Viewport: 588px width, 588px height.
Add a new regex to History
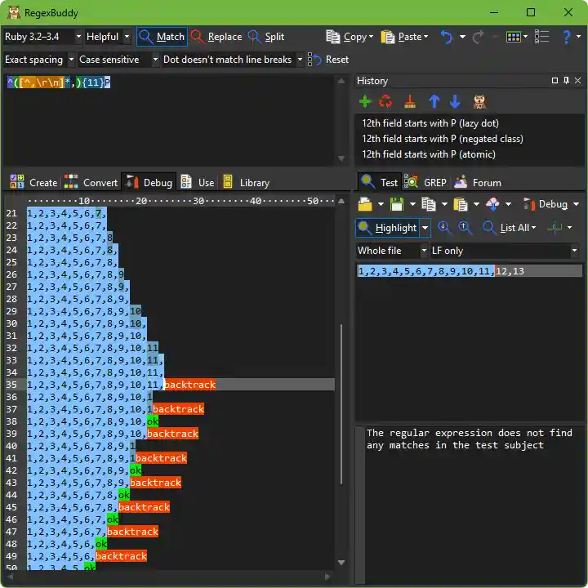[365, 101]
